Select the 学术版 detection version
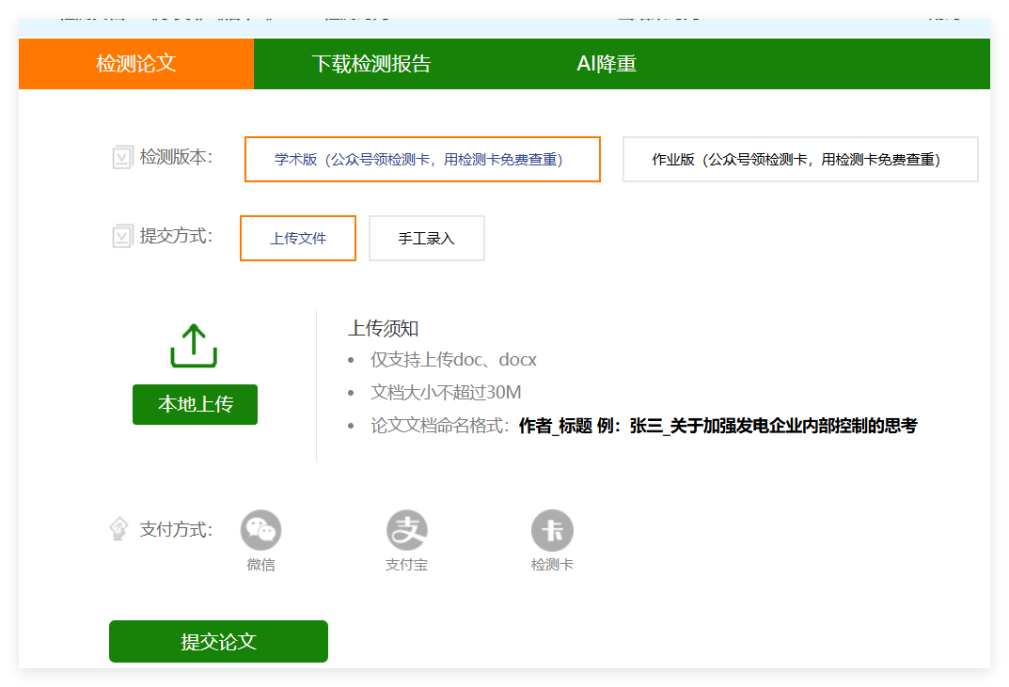The width and height of the screenshot is (1009, 687). tap(422, 159)
